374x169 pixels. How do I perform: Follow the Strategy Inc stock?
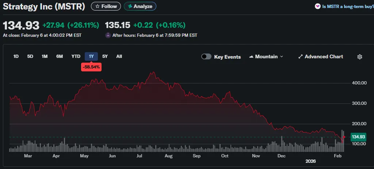(x=106, y=6)
